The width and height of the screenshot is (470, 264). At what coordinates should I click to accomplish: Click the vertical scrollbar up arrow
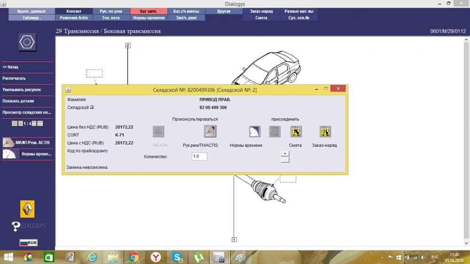click(x=466, y=39)
